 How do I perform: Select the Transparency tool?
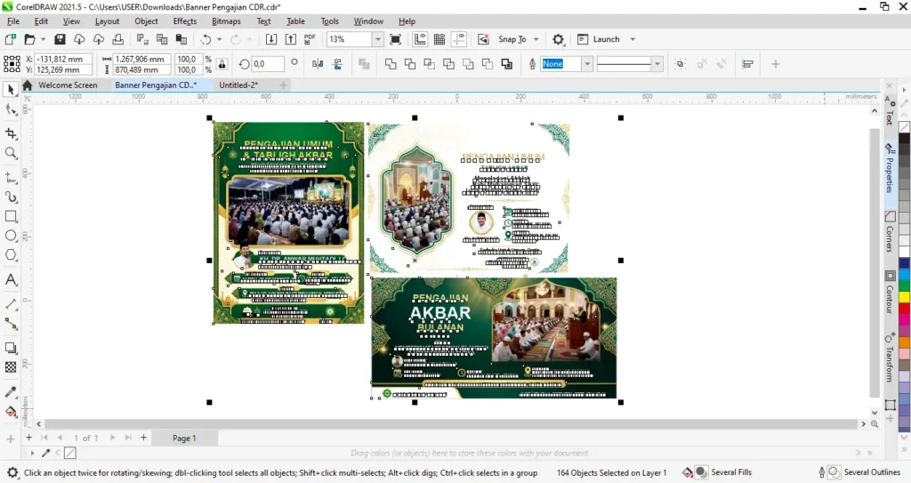tap(11, 367)
